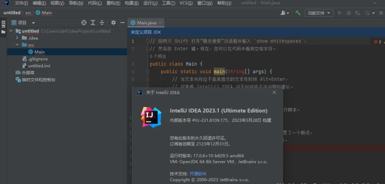
Task: Open the 重构(R) menu
Action: [x=113, y=3]
